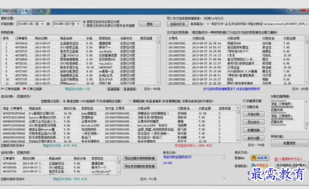Click down arrow of purchase data scrollbar
Image resolution: width=309 pixels, height=189 pixels.
(x=158, y=83)
